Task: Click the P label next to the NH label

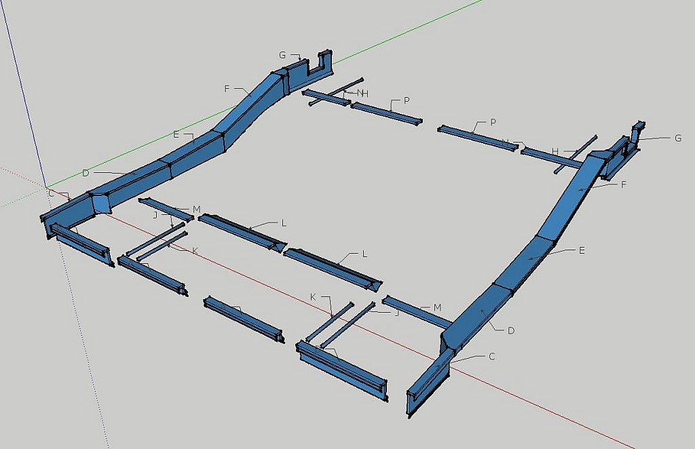Action: click(407, 101)
